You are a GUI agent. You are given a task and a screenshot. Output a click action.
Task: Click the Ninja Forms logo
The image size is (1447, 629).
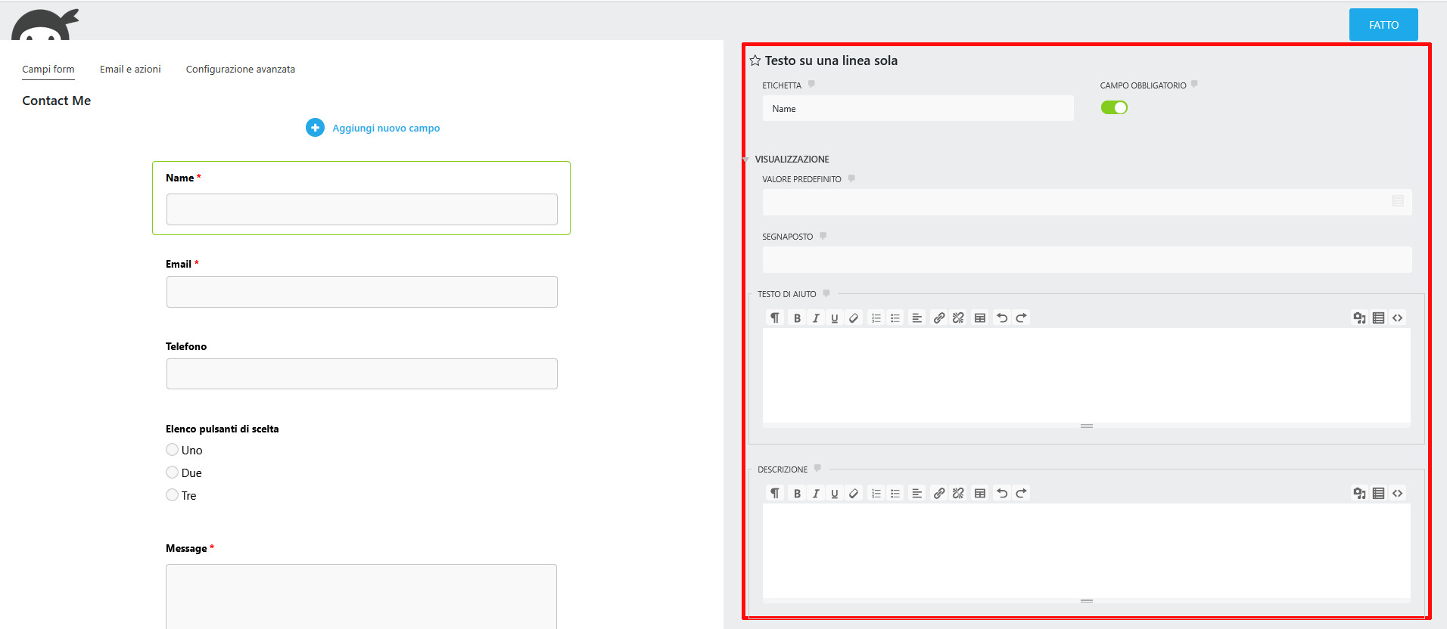click(45, 24)
